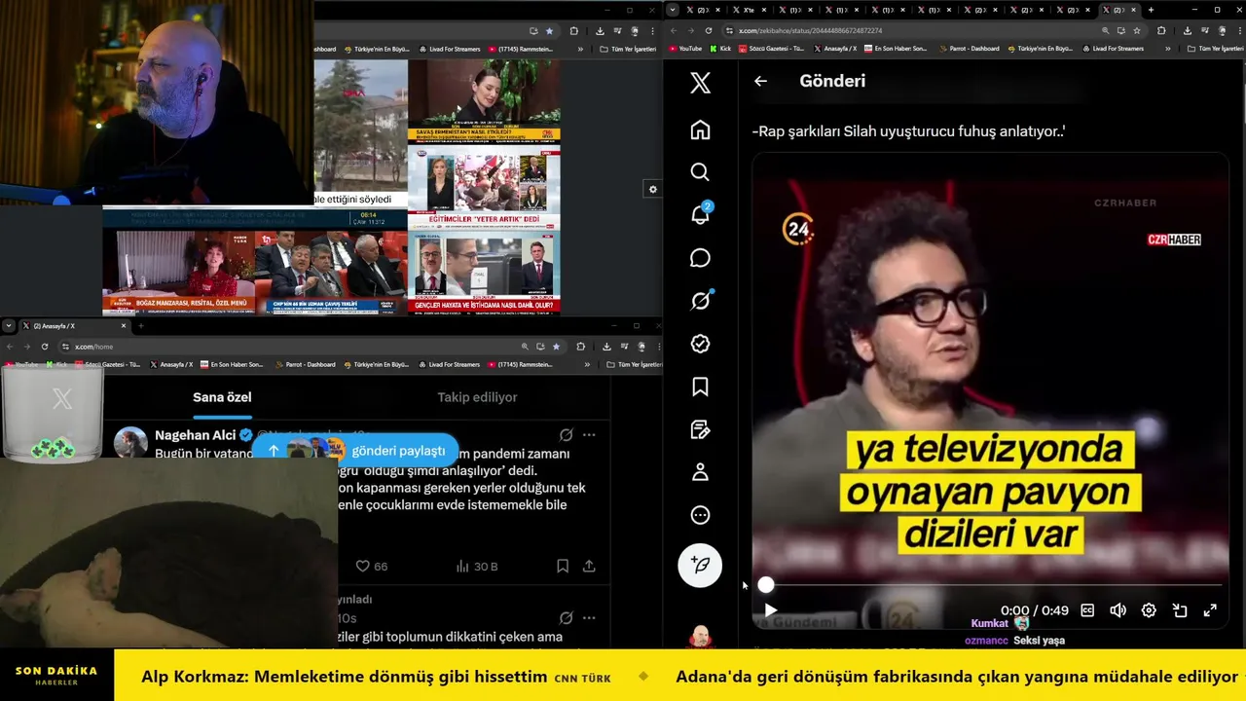Open more options on the second feed post
Viewport: 1246px width, 701px height.
tap(589, 618)
